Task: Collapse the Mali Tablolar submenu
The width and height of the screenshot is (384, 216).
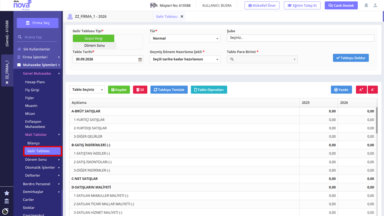Action: coord(42,135)
